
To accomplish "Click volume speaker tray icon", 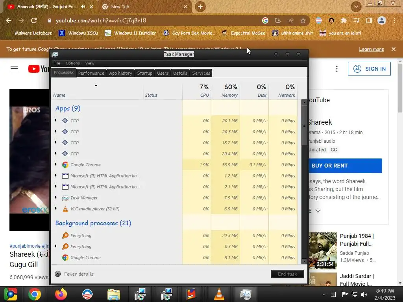I will point(364,294).
